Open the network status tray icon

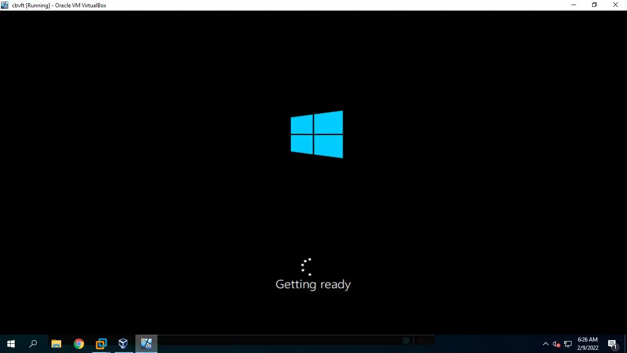tap(568, 344)
